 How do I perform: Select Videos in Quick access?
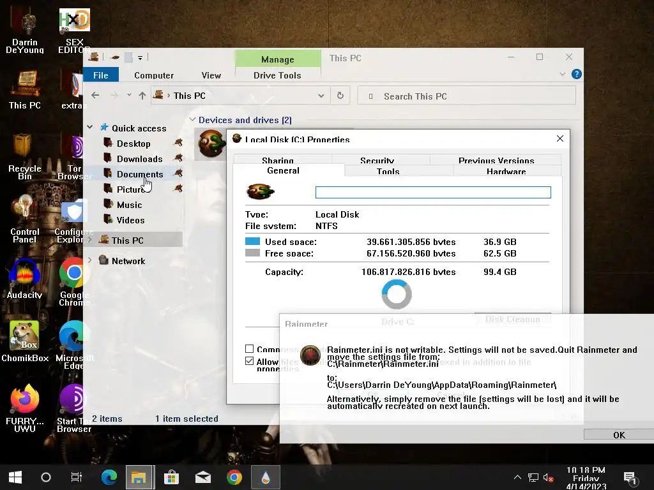pos(130,220)
